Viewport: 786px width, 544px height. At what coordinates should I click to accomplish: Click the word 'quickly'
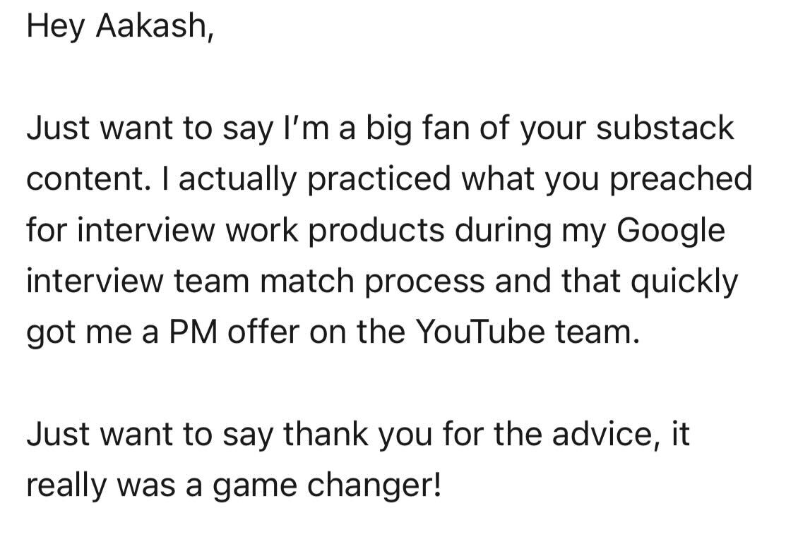(x=684, y=283)
